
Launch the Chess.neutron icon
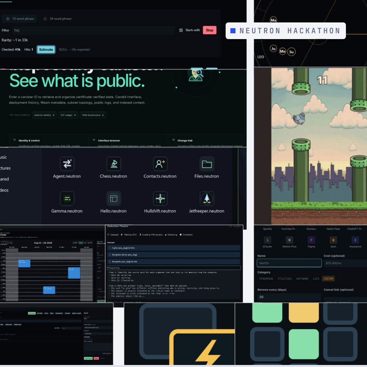coord(114,164)
